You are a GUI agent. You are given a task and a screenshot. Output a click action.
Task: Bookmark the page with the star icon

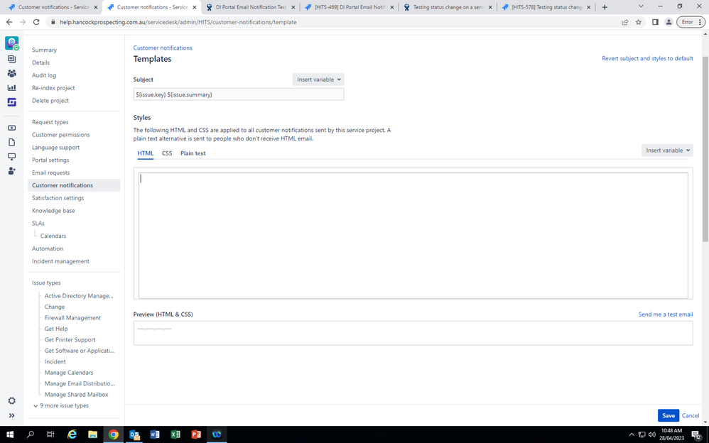click(639, 22)
